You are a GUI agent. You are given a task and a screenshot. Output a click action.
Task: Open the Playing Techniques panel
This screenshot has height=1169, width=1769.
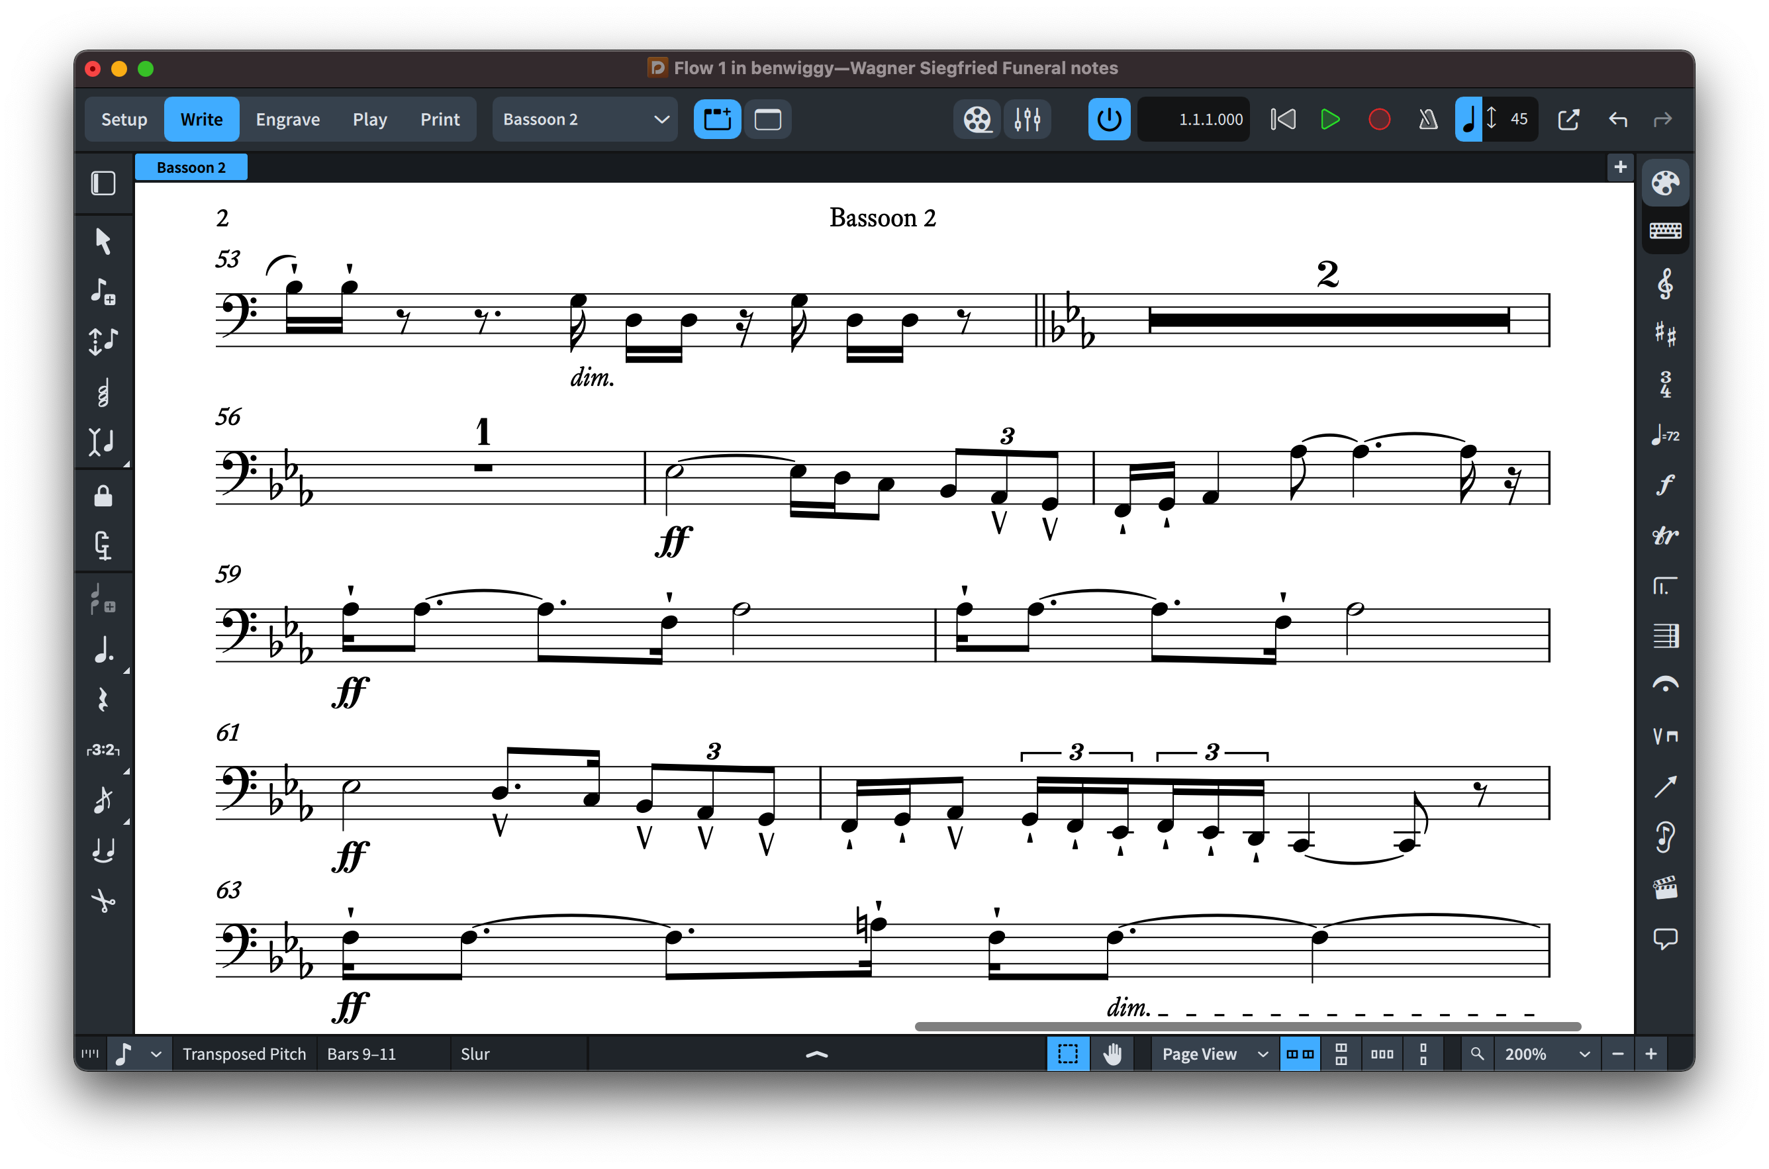[x=1664, y=736]
